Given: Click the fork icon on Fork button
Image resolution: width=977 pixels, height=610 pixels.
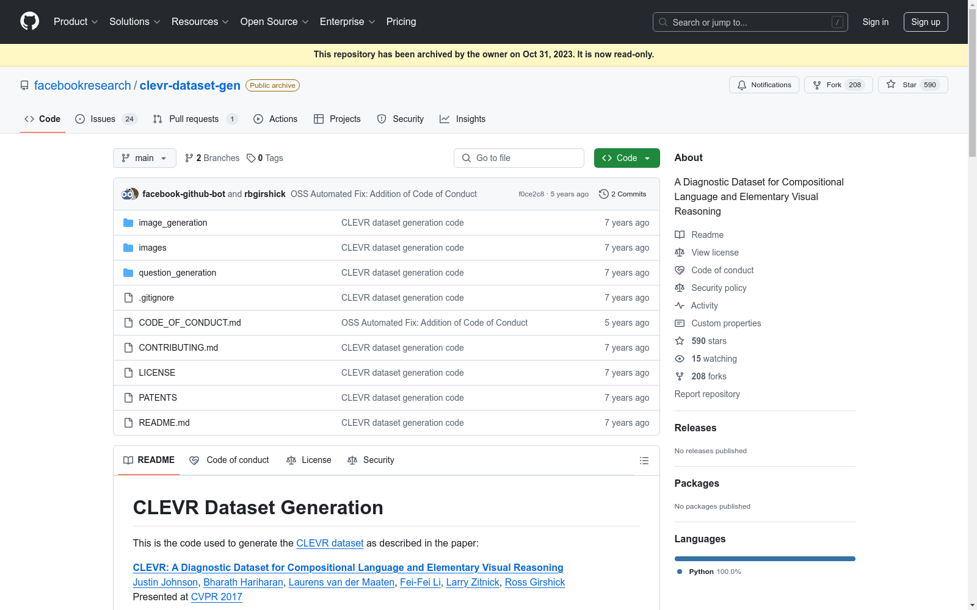Looking at the screenshot, I should click(x=817, y=85).
